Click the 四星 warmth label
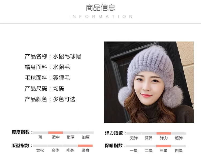The image size is (201, 162). coord(179,150)
